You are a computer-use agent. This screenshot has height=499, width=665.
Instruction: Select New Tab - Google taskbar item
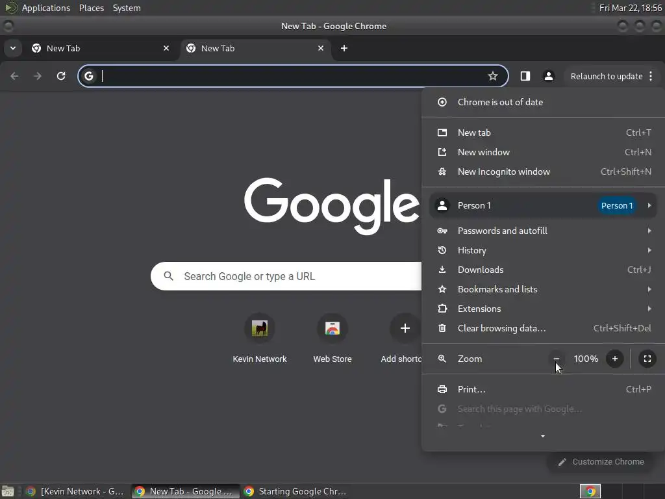click(186, 492)
